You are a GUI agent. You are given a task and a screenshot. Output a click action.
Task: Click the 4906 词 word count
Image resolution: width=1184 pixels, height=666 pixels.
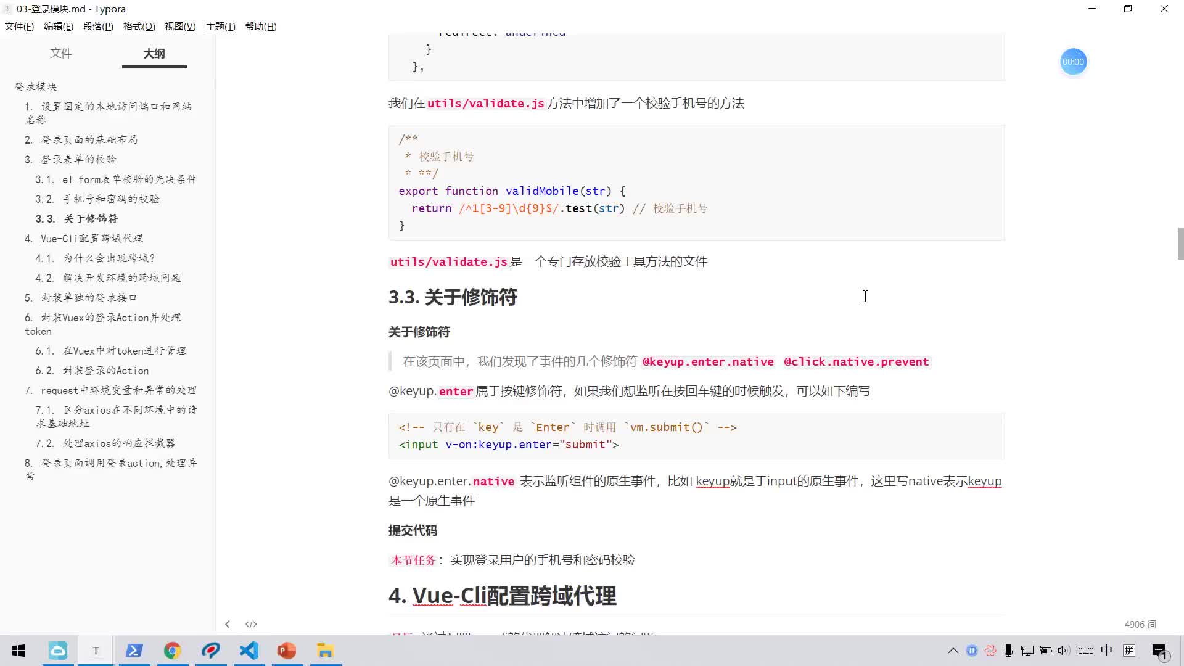pyautogui.click(x=1140, y=624)
